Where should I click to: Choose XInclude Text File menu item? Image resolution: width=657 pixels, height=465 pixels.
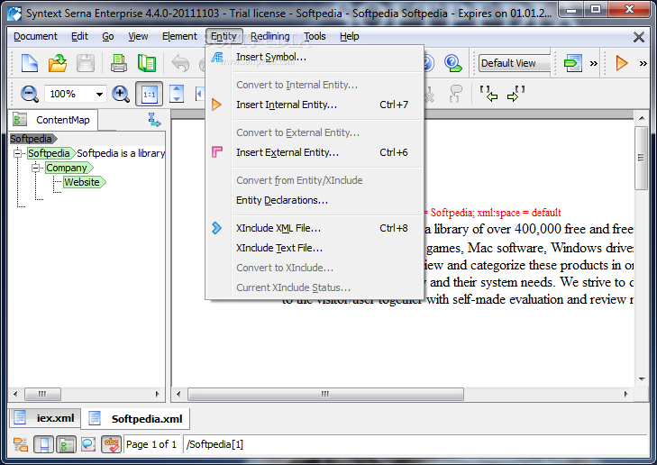click(315, 248)
